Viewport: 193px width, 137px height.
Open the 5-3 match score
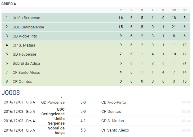(83, 130)
